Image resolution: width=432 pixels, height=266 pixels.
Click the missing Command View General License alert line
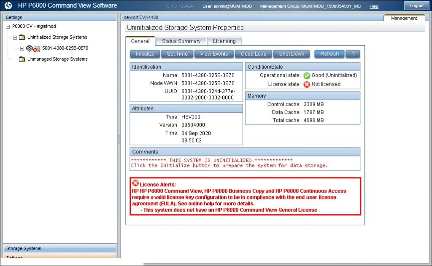(230, 210)
